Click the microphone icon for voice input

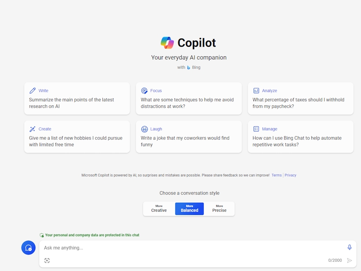point(349,247)
